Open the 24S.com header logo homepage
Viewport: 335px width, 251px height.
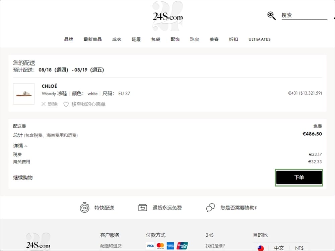pos(168,16)
